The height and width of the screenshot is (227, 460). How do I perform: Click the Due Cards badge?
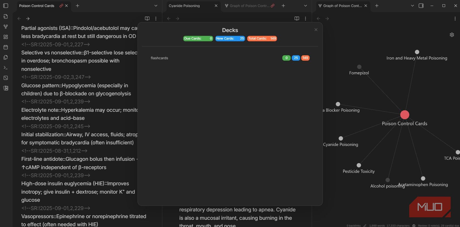tap(198, 39)
